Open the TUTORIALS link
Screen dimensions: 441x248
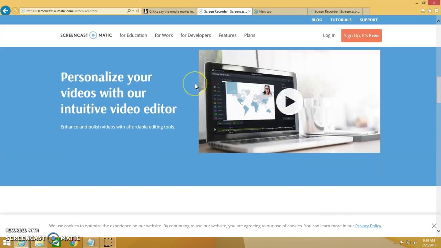[341, 20]
